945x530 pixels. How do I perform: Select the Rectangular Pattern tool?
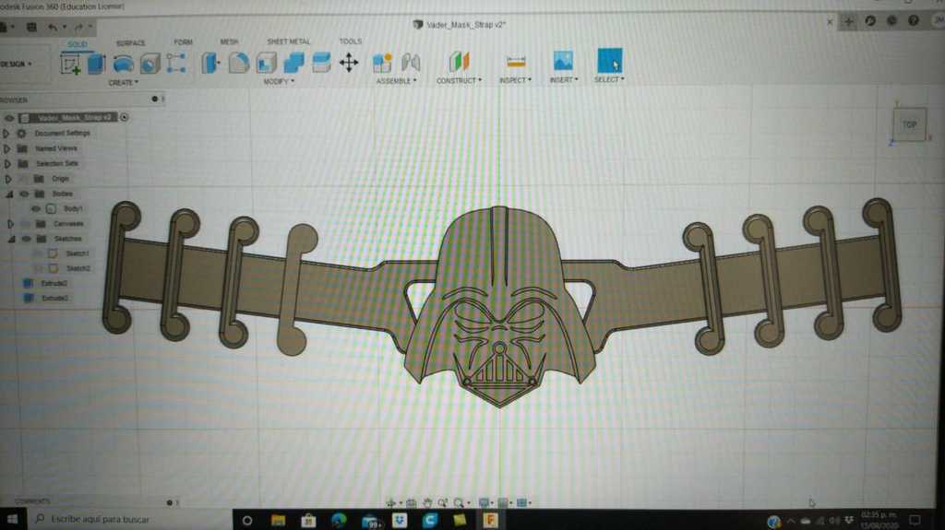tap(176, 64)
